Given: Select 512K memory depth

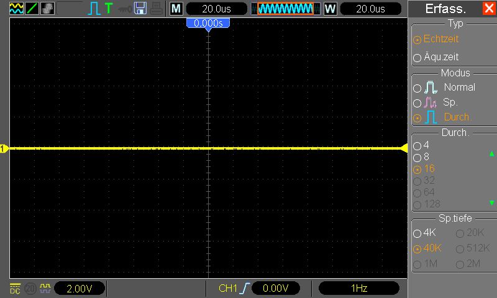Looking at the screenshot, I should pyautogui.click(x=473, y=248).
